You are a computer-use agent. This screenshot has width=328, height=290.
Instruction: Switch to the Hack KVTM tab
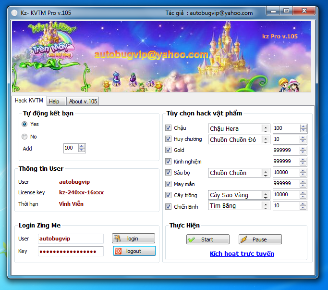pos(29,101)
